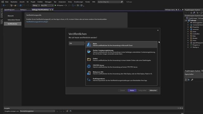Select the Ziel step in dialog
Viewport: 203px width, 114px height.
coord(76,43)
